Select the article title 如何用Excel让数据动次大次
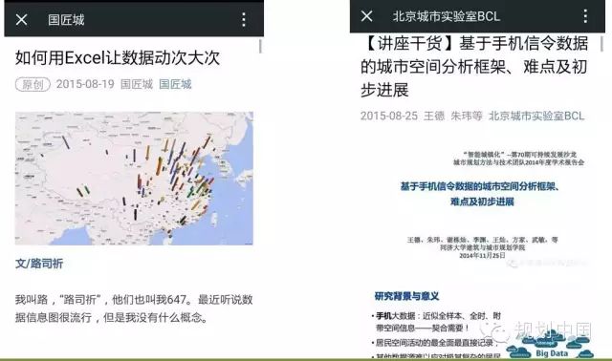This screenshot has width=612, height=361. (118, 58)
